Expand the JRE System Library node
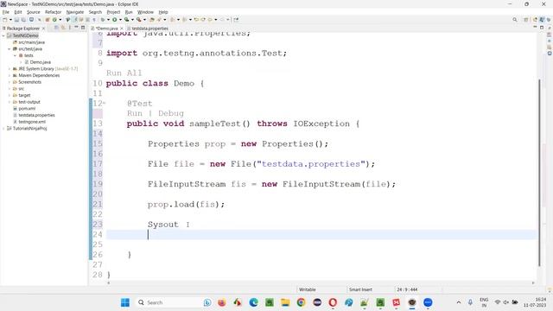Image resolution: width=553 pixels, height=311 pixels. [10, 69]
